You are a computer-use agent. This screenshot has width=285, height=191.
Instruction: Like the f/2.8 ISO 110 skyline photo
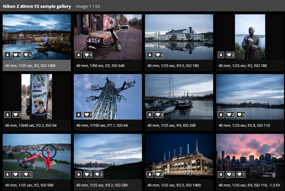coord(230,114)
